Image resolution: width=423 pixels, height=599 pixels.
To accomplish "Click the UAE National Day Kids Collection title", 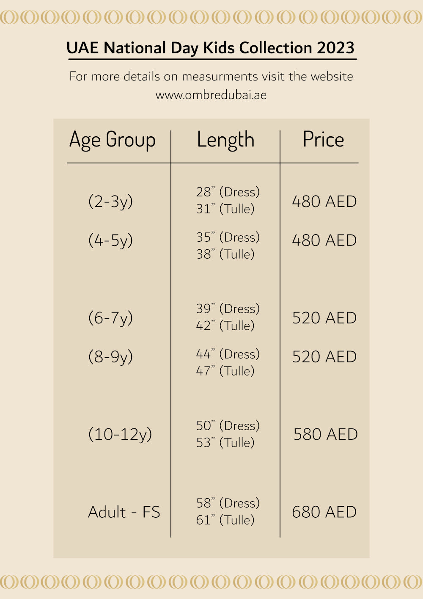I will [x=211, y=48].
